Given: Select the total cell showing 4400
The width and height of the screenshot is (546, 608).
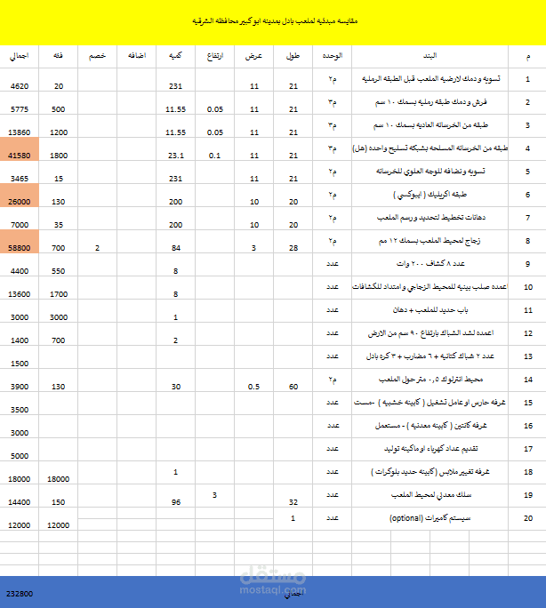Looking at the screenshot, I should (x=20, y=265).
